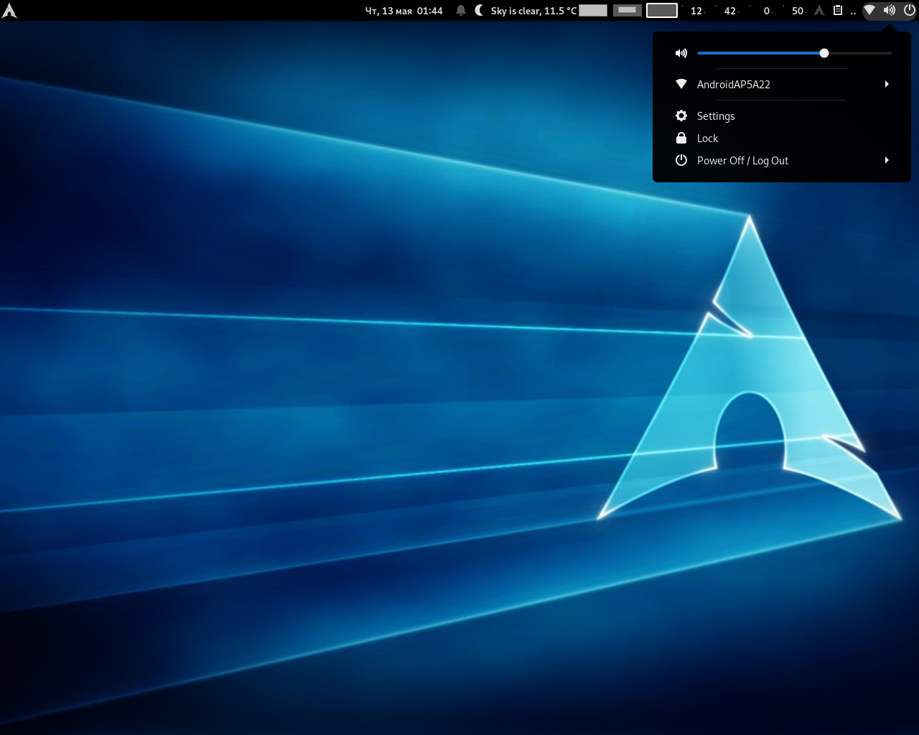Click the moon weather icon

coord(479,10)
